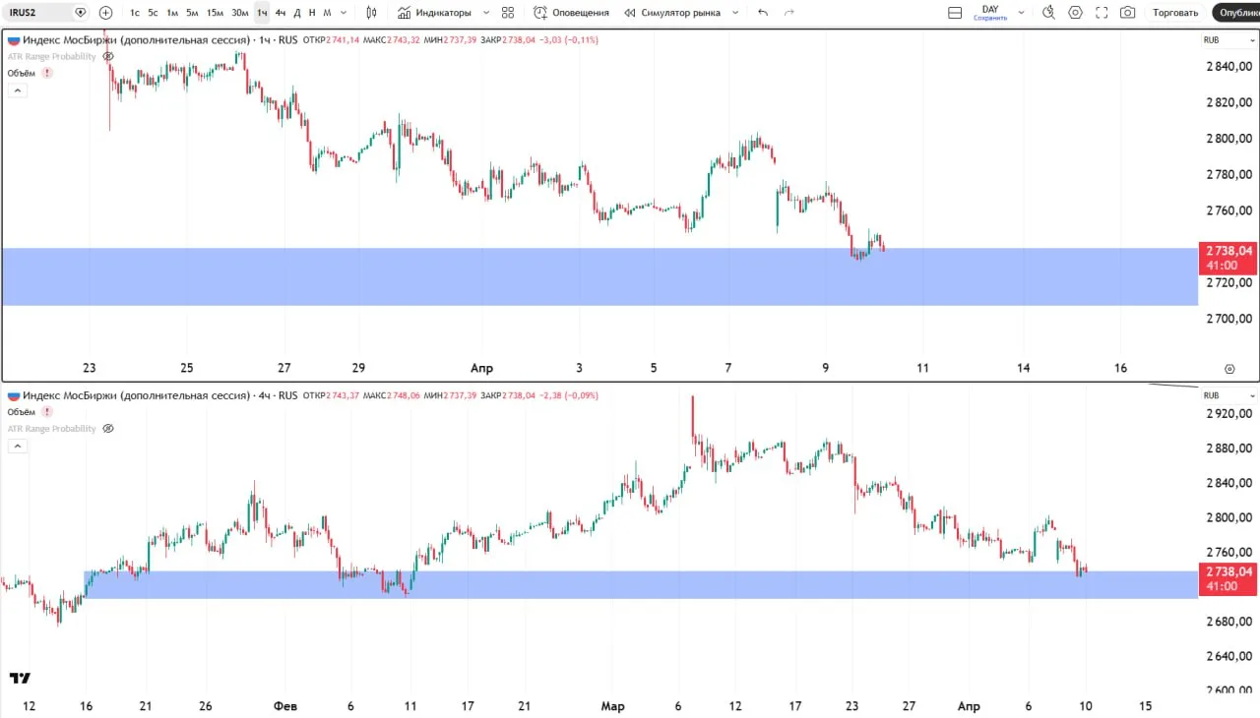Open the RUB currency dropdown on lower chart
Image resolution: width=1260 pixels, height=718 pixels.
pyautogui.click(x=1228, y=395)
